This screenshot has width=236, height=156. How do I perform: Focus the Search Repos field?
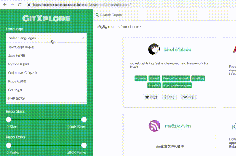point(164,15)
